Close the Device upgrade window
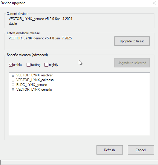The width and height of the screenshot is (158, 165). pos(154,3)
